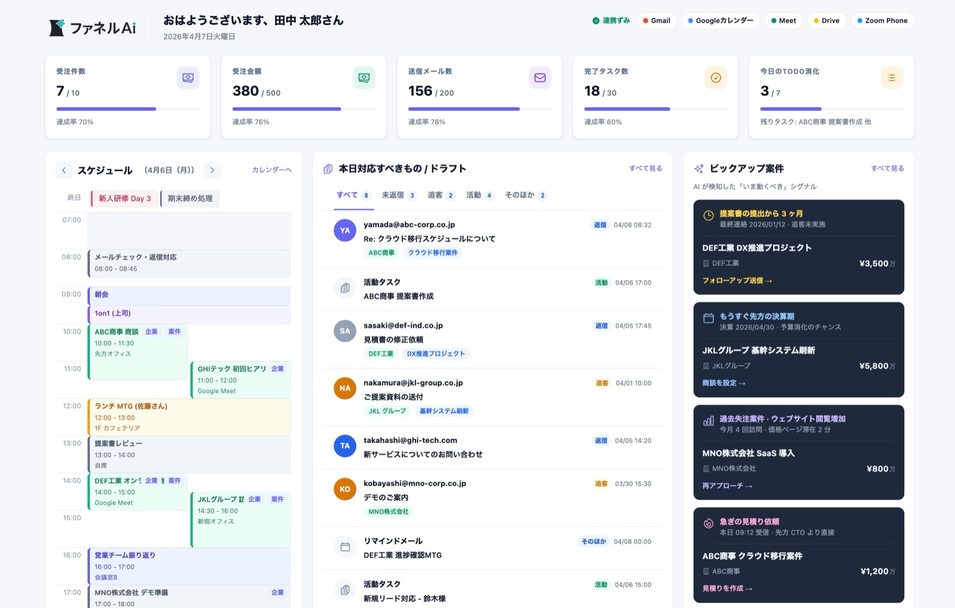Click the list icon on 今日のTODO消化 card

point(891,77)
